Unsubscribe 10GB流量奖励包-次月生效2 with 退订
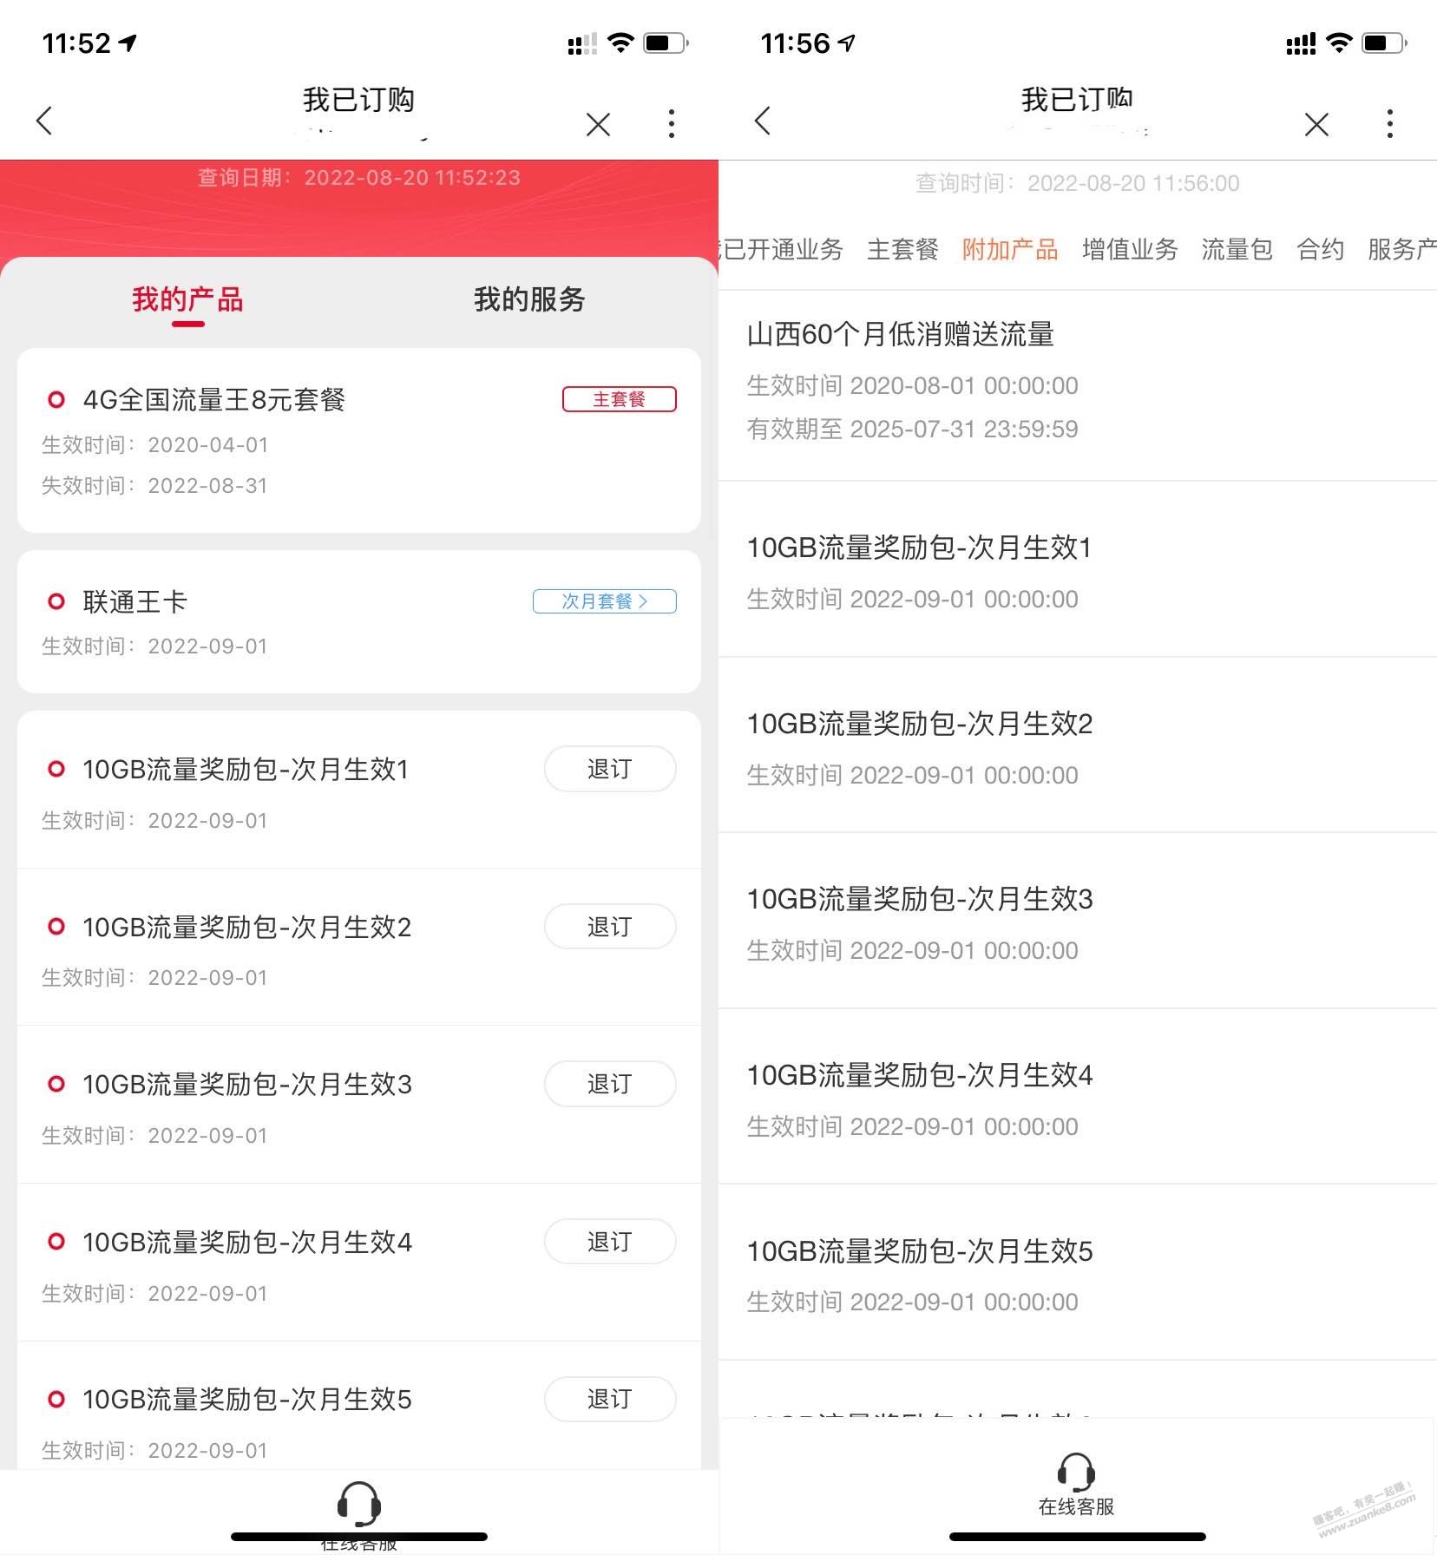 tap(610, 927)
